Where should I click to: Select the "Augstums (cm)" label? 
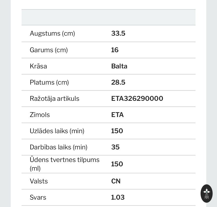click(52, 34)
